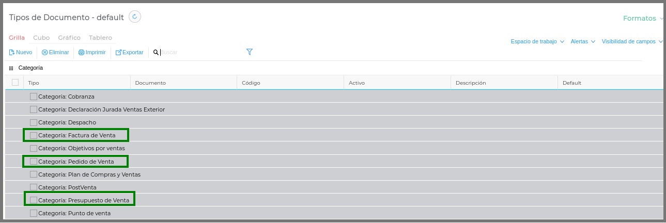Sort by the Documento column header
The width and height of the screenshot is (666, 223).
(150, 83)
